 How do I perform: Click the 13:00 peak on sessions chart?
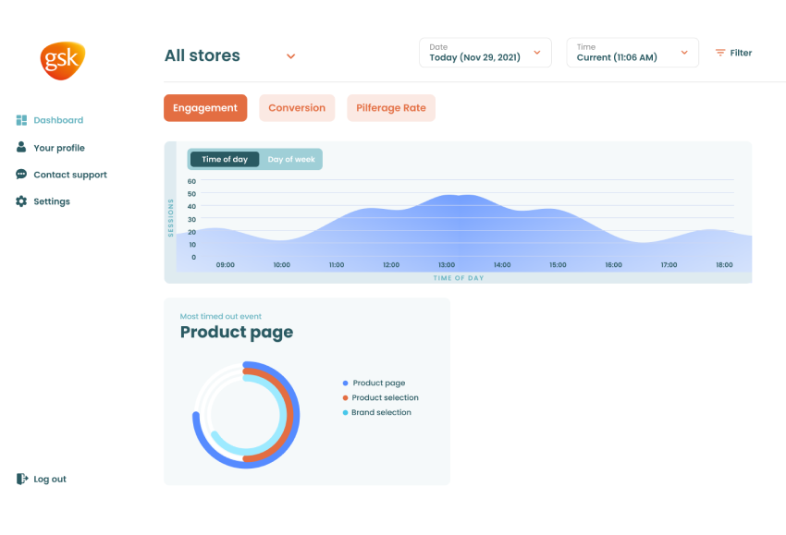coord(459,195)
